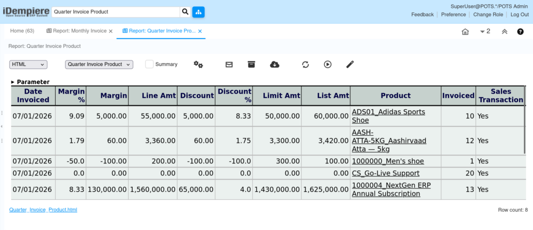This screenshot has height=230, width=533.
Task: Click the Margin % column header
Action: click(71, 96)
